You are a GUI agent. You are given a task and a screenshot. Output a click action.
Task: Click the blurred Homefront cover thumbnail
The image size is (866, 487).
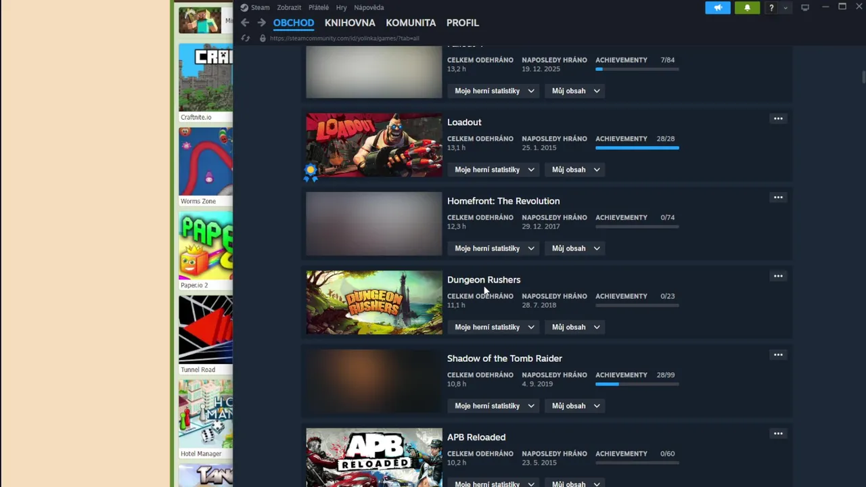374,224
